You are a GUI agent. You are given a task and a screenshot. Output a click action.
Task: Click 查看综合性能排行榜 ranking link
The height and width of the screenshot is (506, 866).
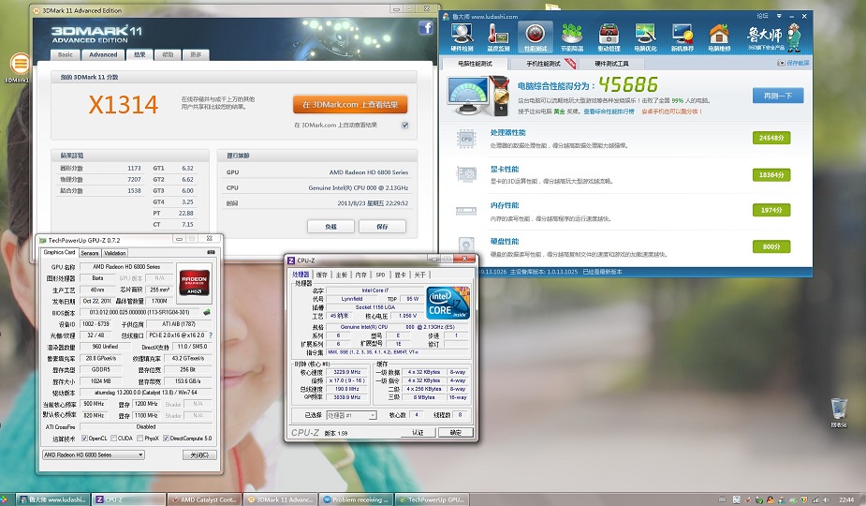609,112
